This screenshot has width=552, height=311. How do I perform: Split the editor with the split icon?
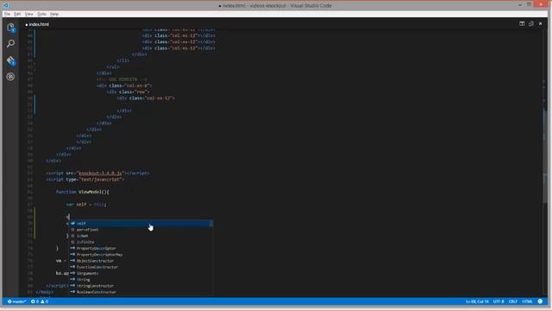click(x=522, y=23)
